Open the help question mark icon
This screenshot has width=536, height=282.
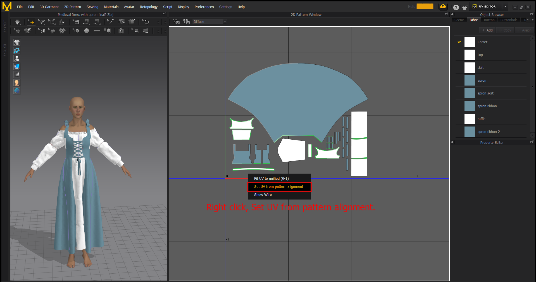pos(456,8)
